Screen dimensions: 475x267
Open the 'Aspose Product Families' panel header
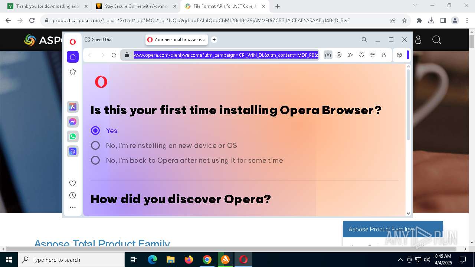pyautogui.click(x=393, y=229)
